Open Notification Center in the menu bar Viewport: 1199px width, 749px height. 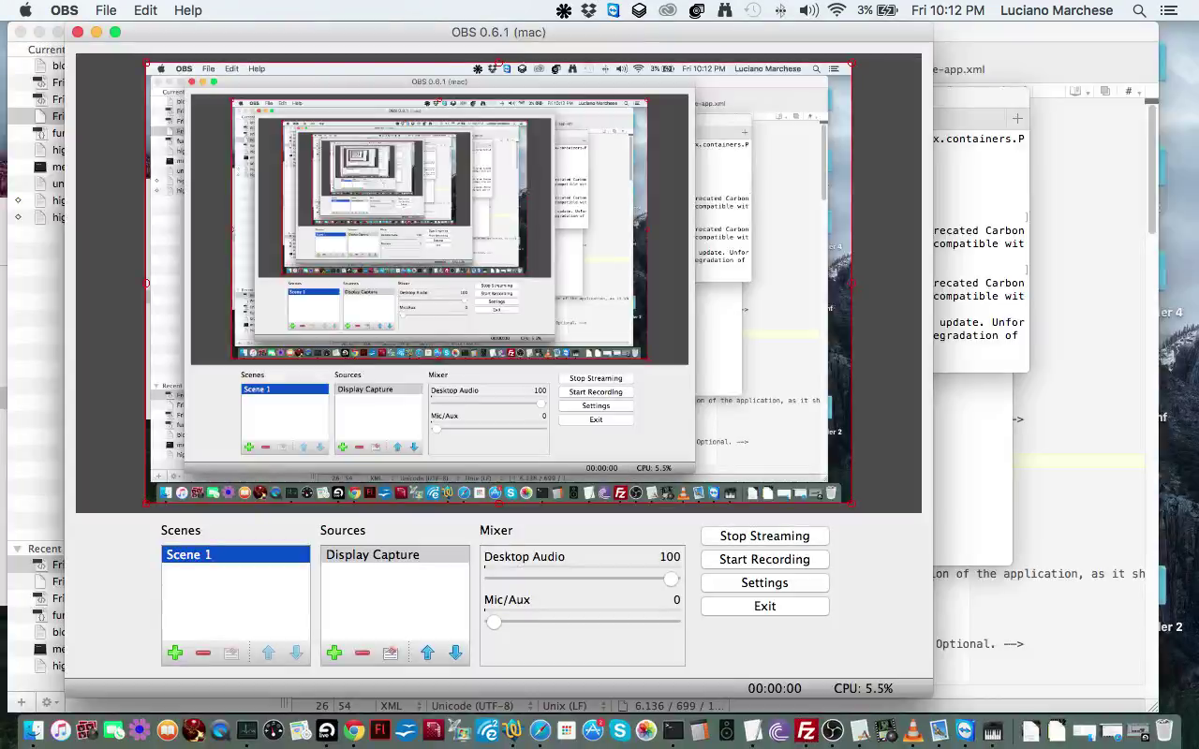(1168, 10)
